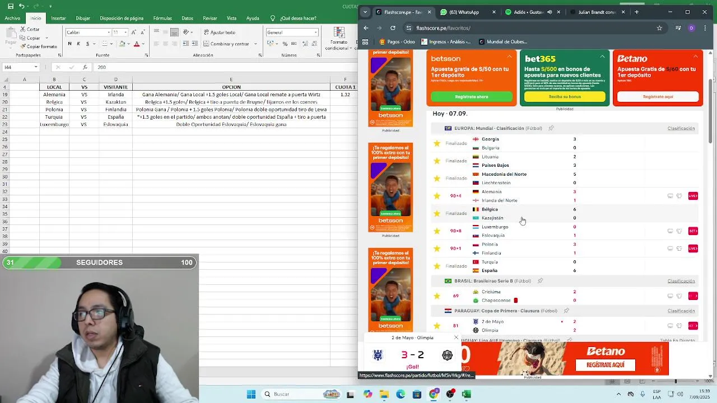Unfavorite the Criciúma vs Chapecoense match star
Viewport: 717px width, 403px height.
pos(437,296)
